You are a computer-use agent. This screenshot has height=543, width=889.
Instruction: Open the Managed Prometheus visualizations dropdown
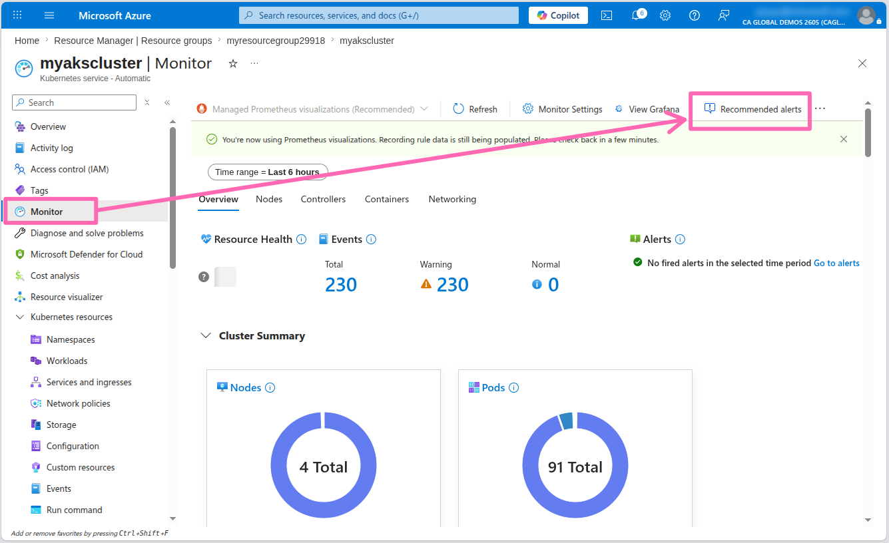click(x=312, y=109)
